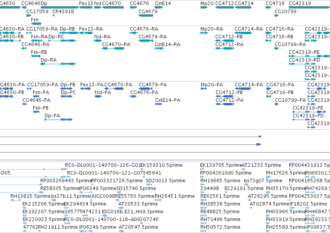Viewport: 330px width, 233px height.
Task: Click EST AT26295.5prime
Action: pos(268,196)
